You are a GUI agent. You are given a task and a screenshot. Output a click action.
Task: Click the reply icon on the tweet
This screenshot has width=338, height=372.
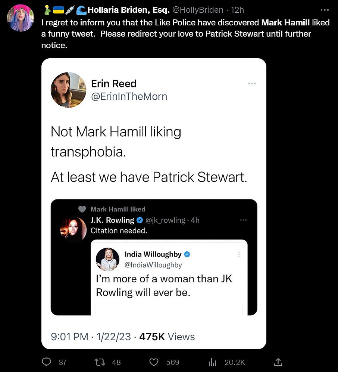coord(46,362)
